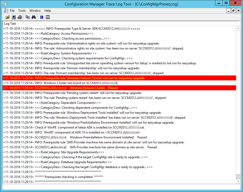
Task: Click the document icon beside File menu
Action: pyautogui.click(x=6, y=11)
